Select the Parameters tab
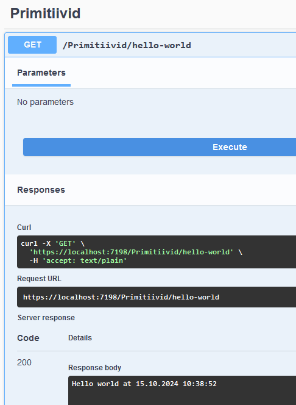 point(41,73)
